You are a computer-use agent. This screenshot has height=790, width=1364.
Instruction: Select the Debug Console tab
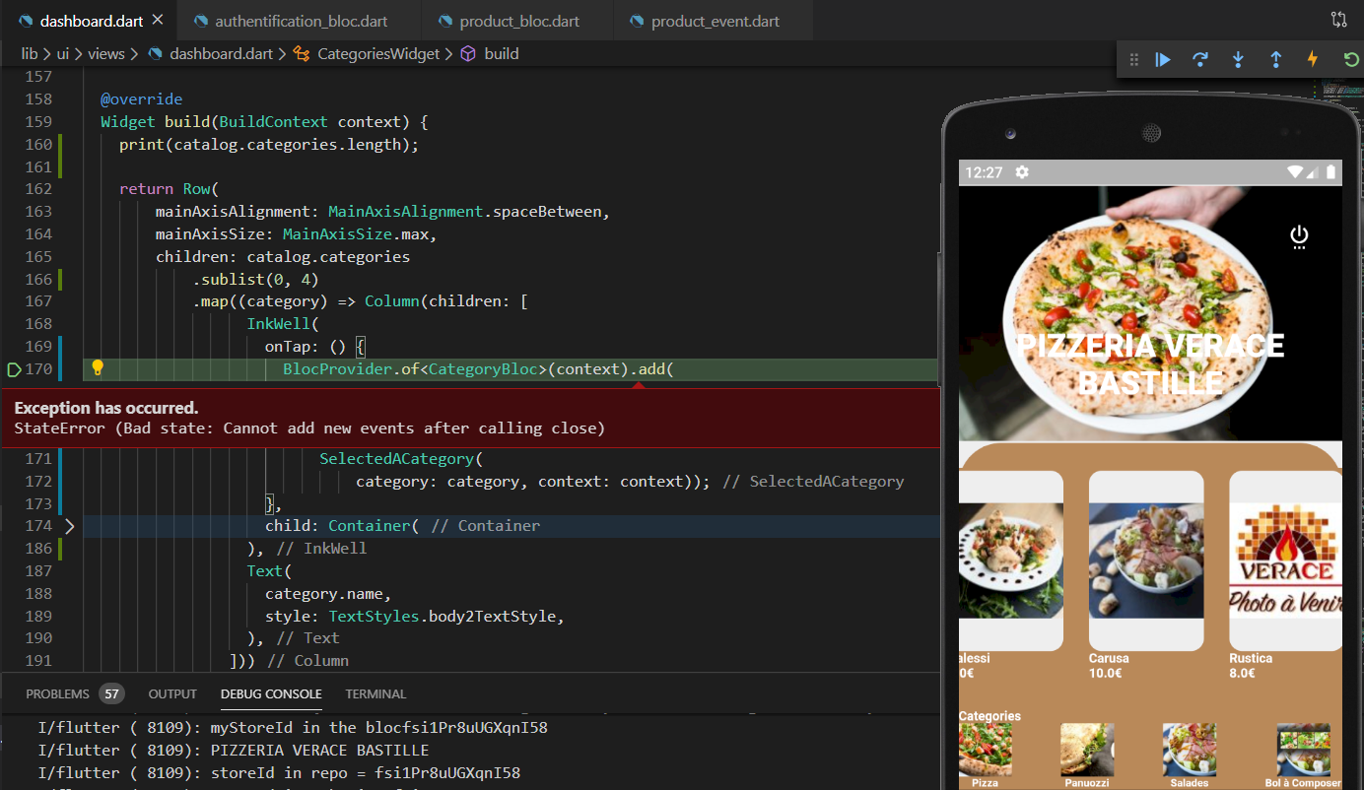coord(271,693)
